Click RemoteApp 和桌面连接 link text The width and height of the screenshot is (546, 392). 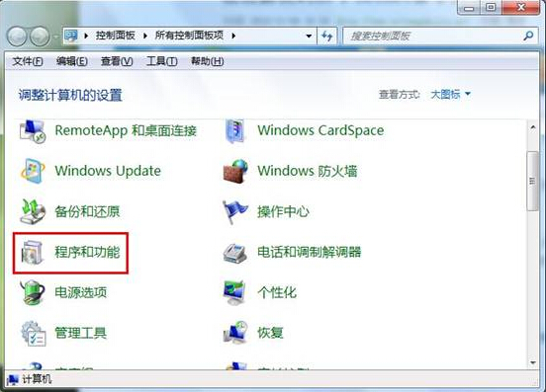click(x=126, y=131)
